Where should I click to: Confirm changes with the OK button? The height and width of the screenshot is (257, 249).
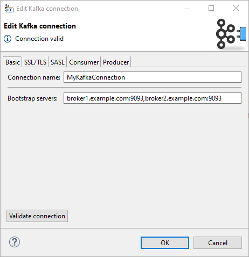pos(165,243)
